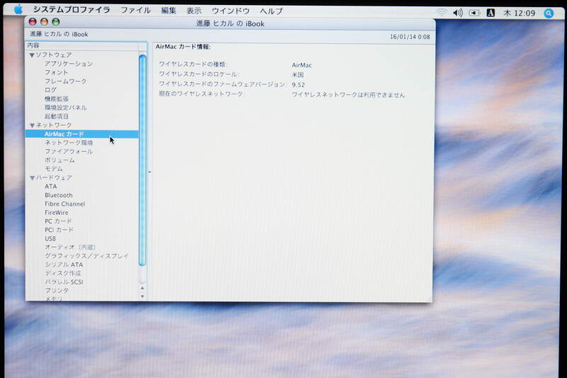Select ATA in the hardware list
567x378 pixels.
click(x=50, y=187)
